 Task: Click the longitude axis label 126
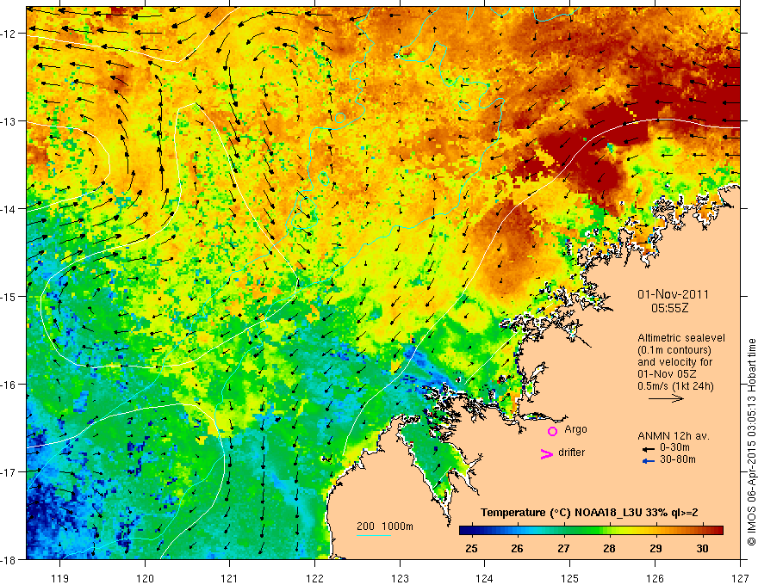[655, 578]
